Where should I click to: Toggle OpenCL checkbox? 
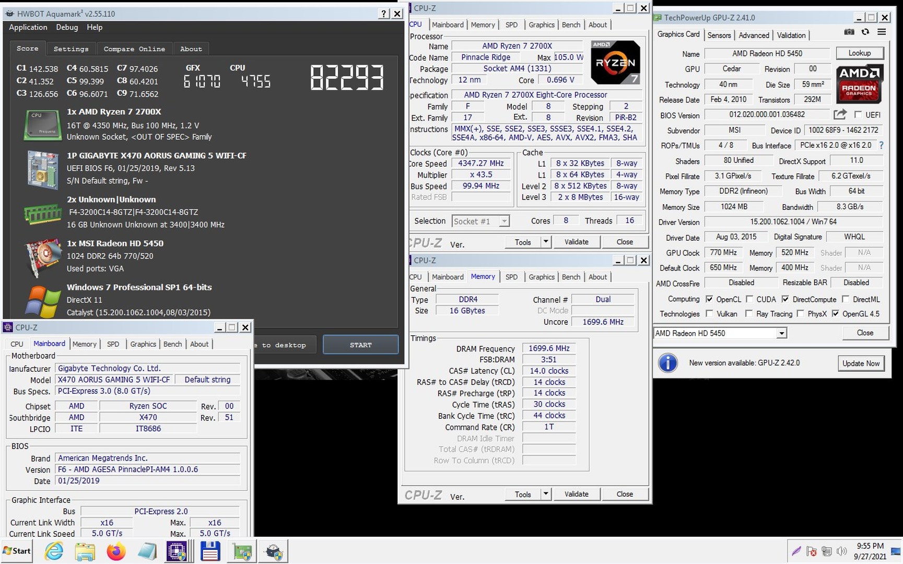pos(709,299)
